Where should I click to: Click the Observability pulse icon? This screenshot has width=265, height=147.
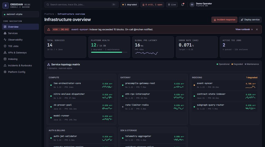(5, 40)
